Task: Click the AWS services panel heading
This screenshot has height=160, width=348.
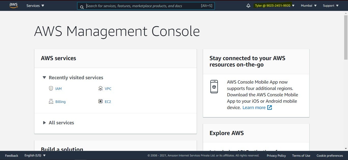Action: 58,58
